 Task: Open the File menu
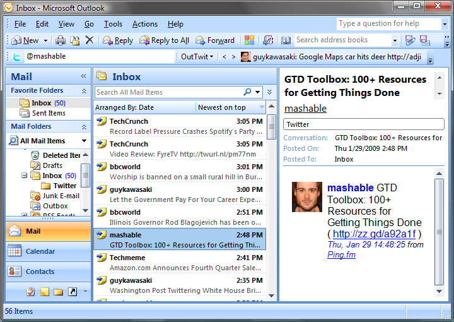click(20, 24)
